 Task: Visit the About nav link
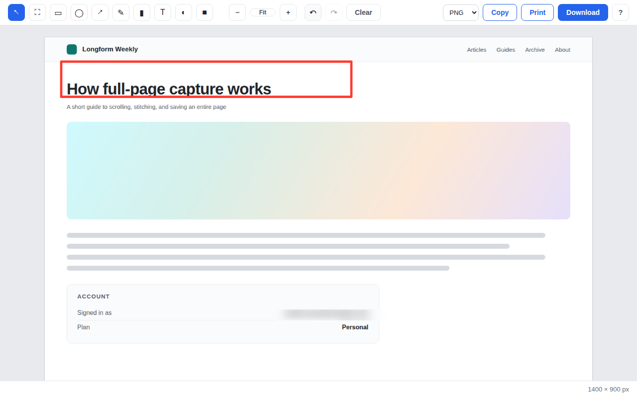click(x=562, y=50)
